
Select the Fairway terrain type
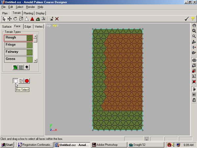(18, 52)
